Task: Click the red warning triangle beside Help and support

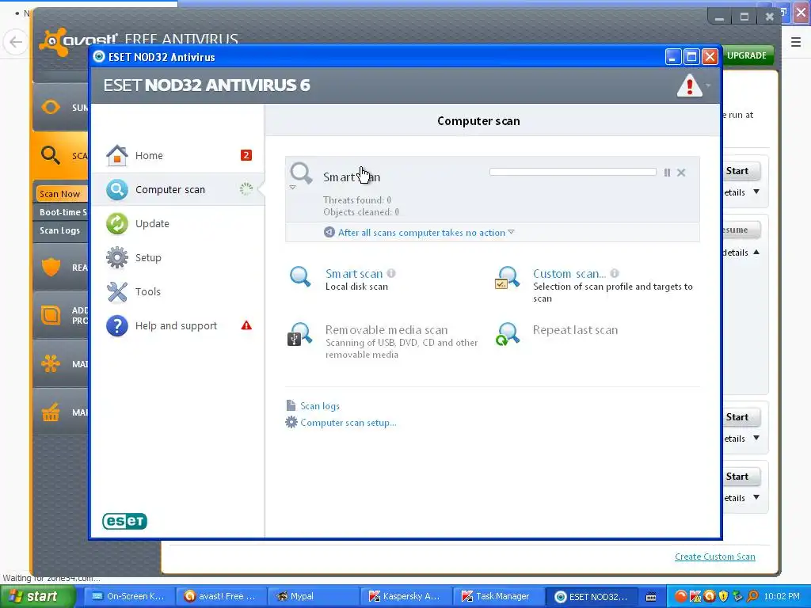Action: click(x=246, y=325)
